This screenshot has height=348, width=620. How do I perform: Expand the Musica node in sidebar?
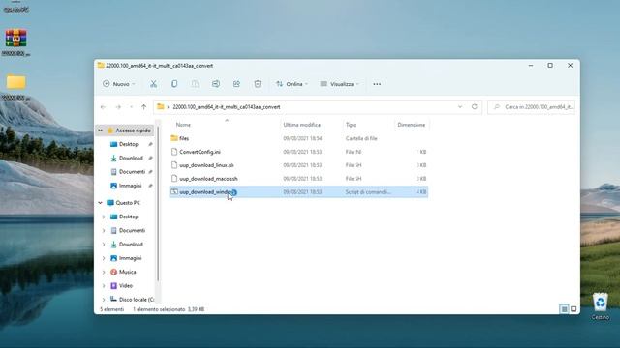tap(104, 272)
